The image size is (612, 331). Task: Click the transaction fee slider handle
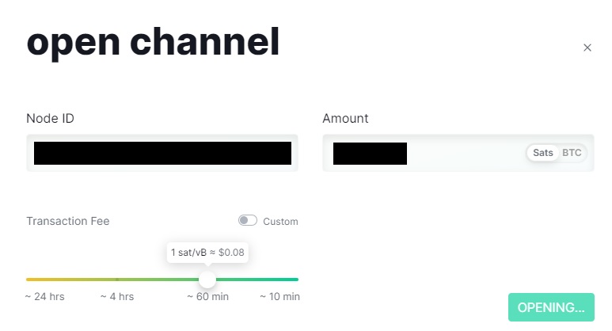pos(207,279)
